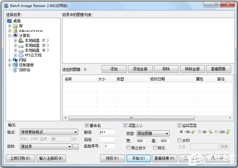Expand the 库 tree node
238x168 pixels.
click(x=9, y=26)
